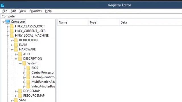Open the File menu
The width and height of the screenshot is (182, 102).
[5, 11]
